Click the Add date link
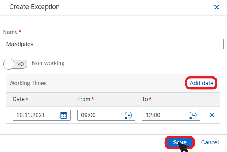The width and height of the screenshot is (227, 152). pyautogui.click(x=202, y=83)
